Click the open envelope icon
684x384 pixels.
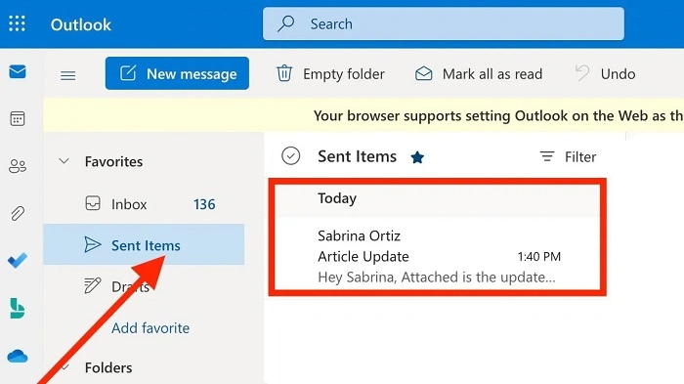tap(423, 73)
